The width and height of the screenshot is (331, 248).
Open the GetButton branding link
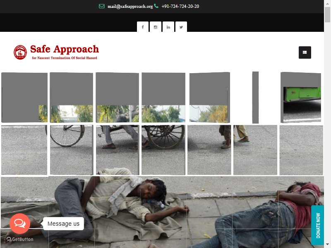click(x=20, y=239)
